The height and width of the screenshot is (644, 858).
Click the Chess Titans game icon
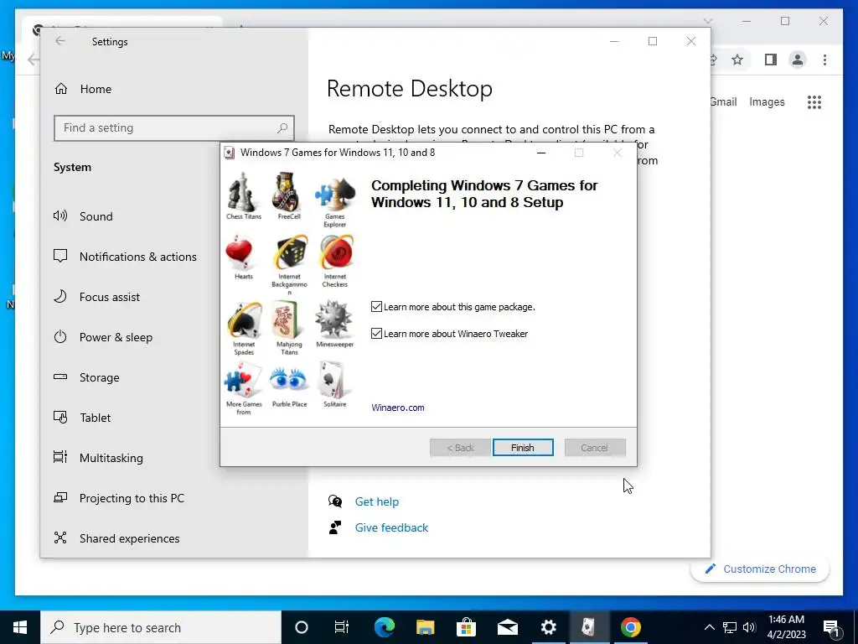[242, 192]
